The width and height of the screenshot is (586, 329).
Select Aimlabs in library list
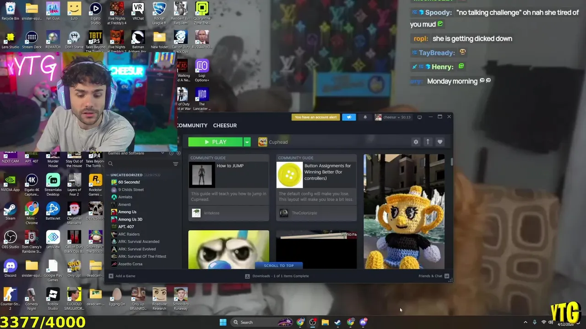coord(125,197)
